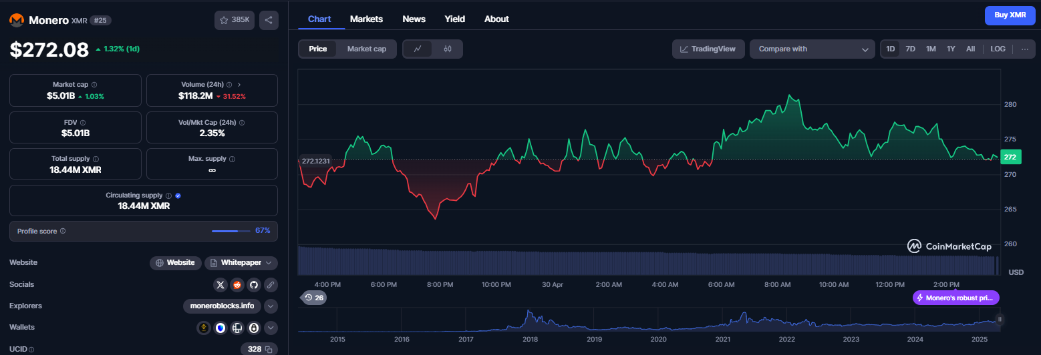1041x355 pixels.
Task: Open Monero's GitHub social link
Action: point(254,284)
